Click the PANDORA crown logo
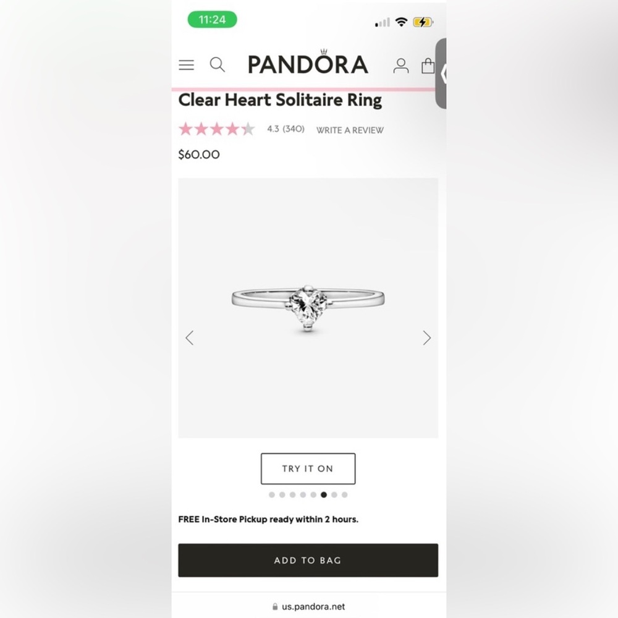Image resolution: width=618 pixels, height=618 pixels. click(307, 62)
